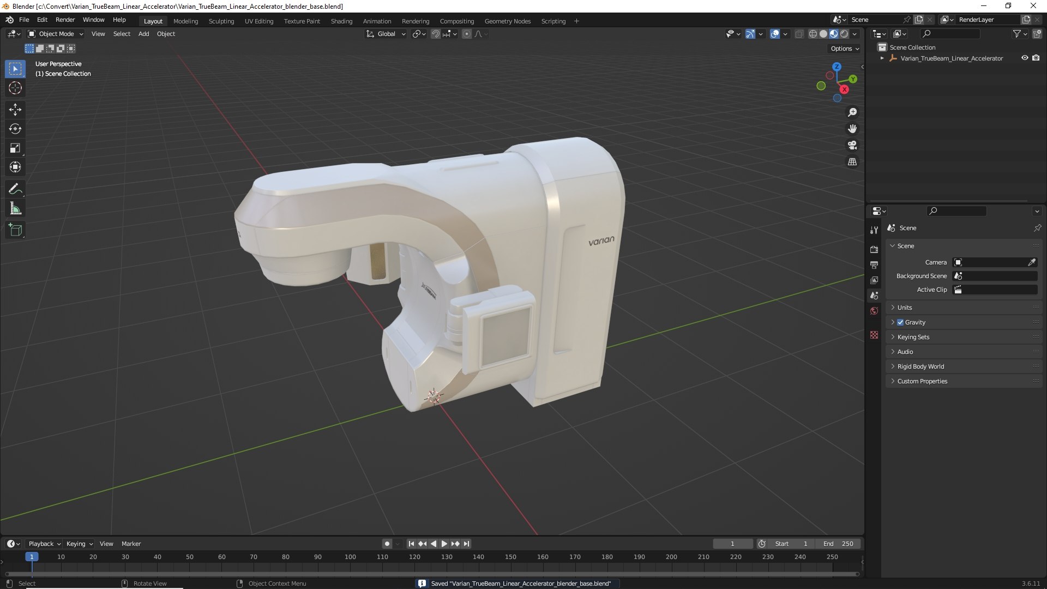The width and height of the screenshot is (1047, 589).
Task: Disable Varian_TrueBeam_Linear_Accelerator in renders
Action: [x=1036, y=58]
